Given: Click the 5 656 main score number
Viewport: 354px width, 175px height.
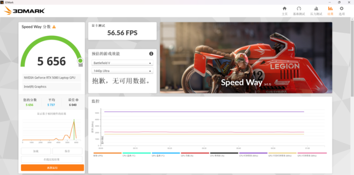Looking at the screenshot, I should 52,61.
